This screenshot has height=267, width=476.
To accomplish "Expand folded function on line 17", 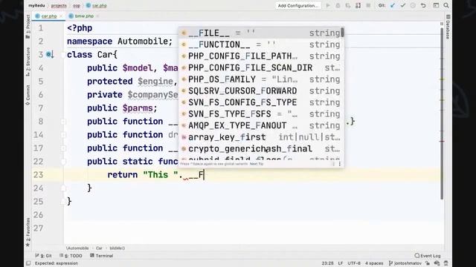I will point(63,148).
